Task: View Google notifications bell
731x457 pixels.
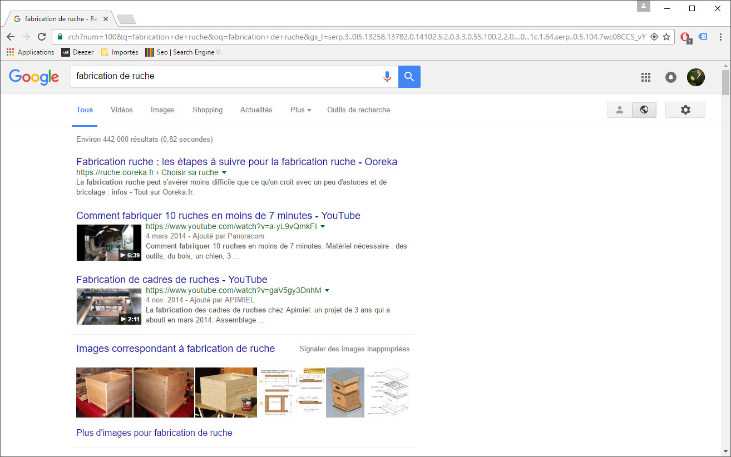Action: coord(671,77)
